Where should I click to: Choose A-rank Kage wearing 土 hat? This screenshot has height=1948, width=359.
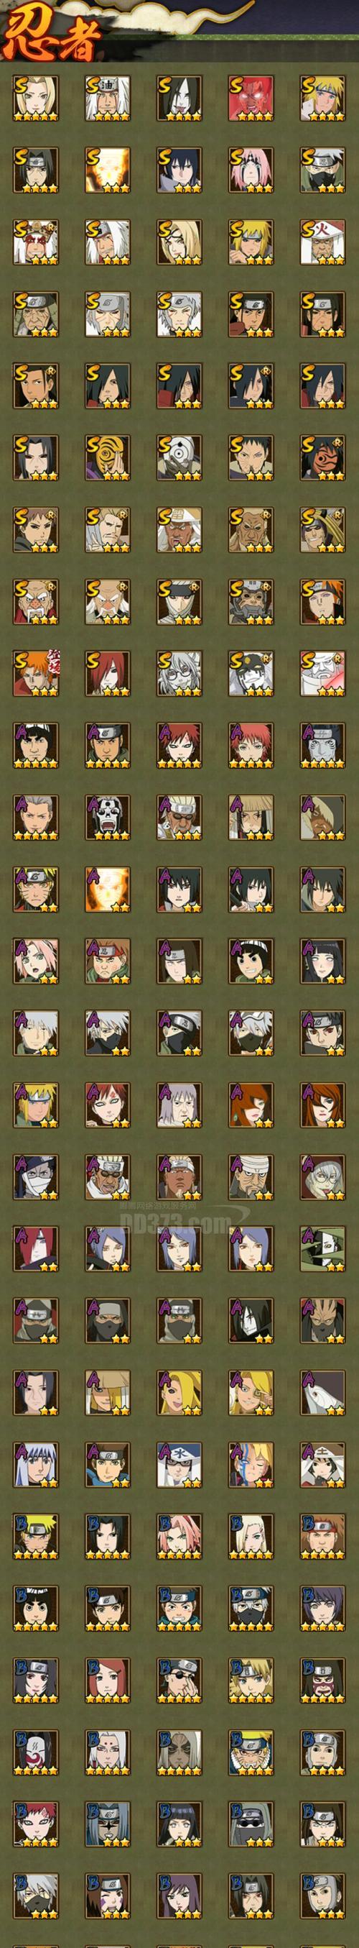pyautogui.click(x=322, y=1463)
